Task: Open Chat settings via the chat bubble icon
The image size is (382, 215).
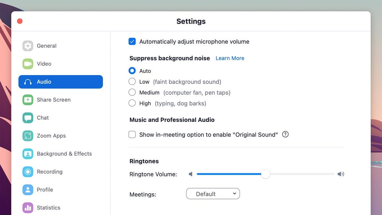Action: (x=28, y=118)
